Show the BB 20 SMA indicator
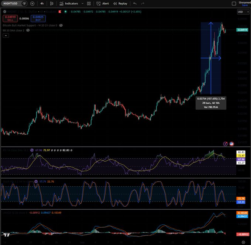This screenshot has height=245, width=251. tap(28, 30)
